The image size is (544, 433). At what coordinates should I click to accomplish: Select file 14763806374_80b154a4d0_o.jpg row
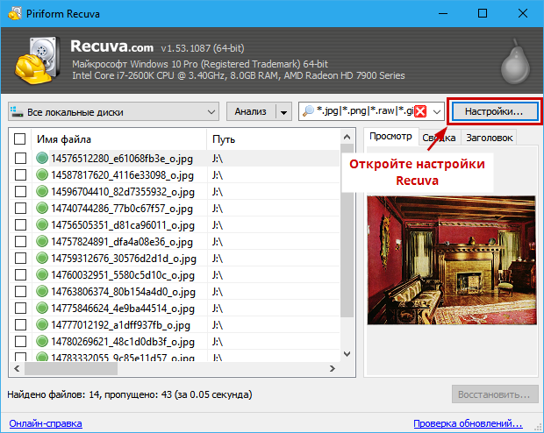(x=175, y=291)
